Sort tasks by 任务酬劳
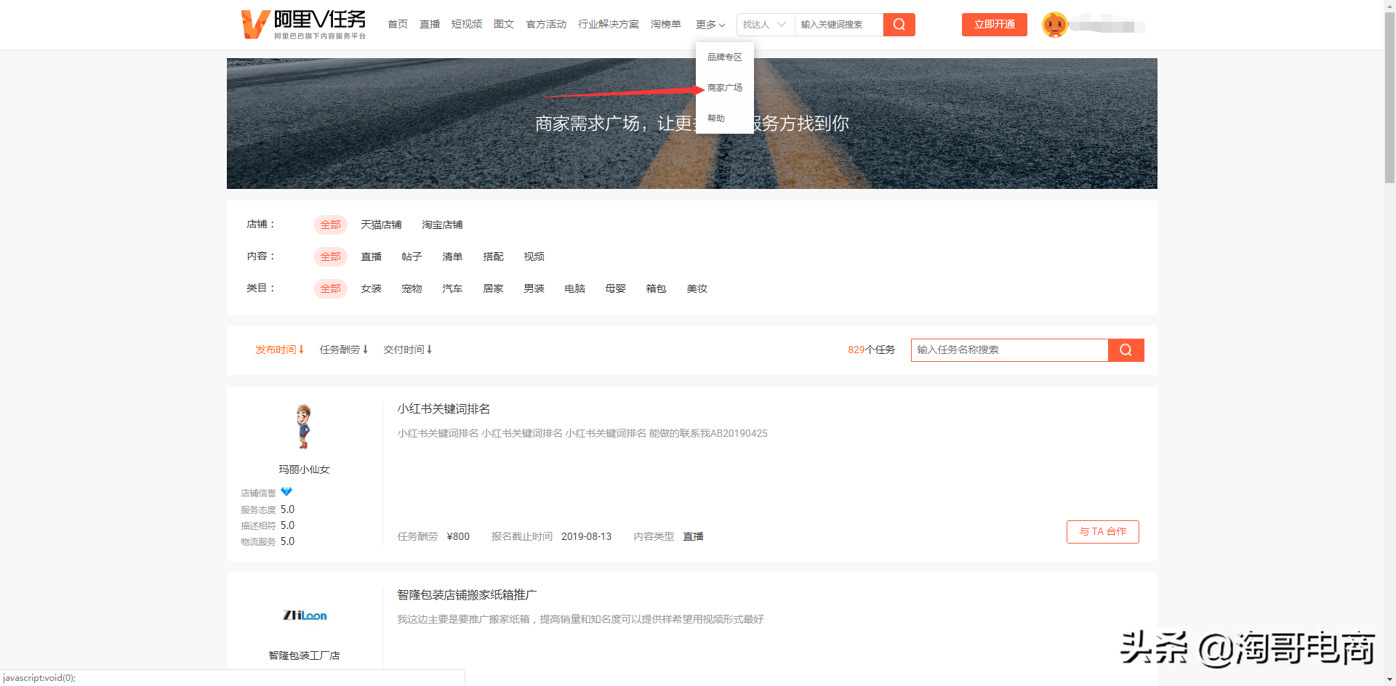Image resolution: width=1396 pixels, height=686 pixels. pyautogui.click(x=343, y=350)
